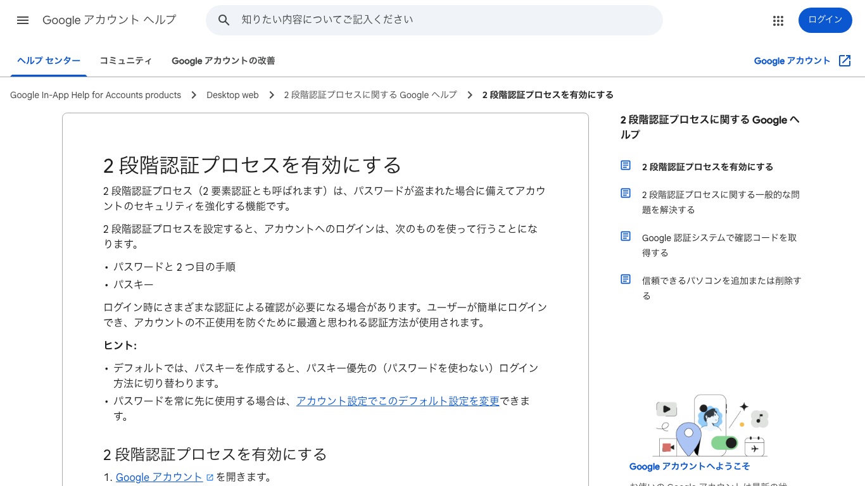Open sidebar article Google 認証システムで確認コードを取得する

point(719,246)
